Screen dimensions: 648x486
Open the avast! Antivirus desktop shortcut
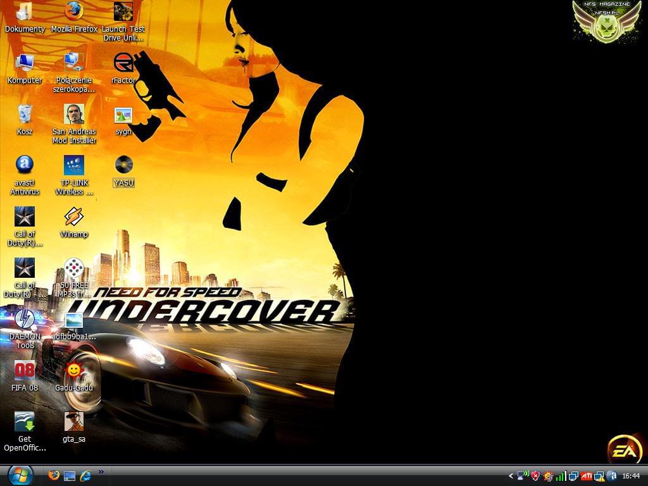coord(25,165)
